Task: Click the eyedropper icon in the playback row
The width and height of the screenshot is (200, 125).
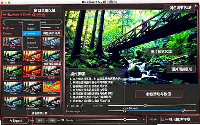Action: point(82,106)
